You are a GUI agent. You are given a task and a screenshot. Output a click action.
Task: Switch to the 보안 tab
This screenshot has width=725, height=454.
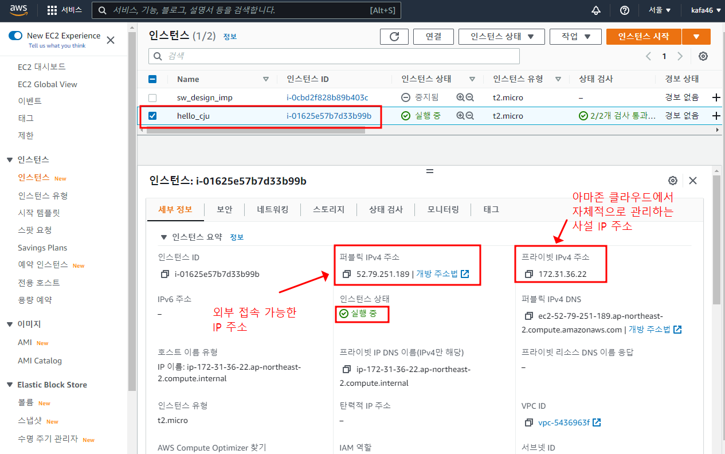click(225, 209)
